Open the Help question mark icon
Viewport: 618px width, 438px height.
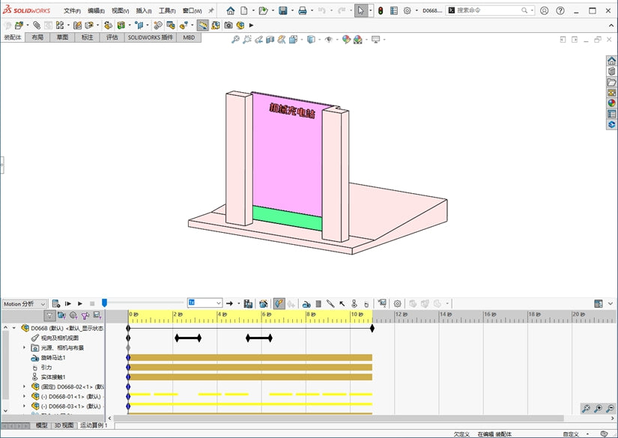point(560,10)
